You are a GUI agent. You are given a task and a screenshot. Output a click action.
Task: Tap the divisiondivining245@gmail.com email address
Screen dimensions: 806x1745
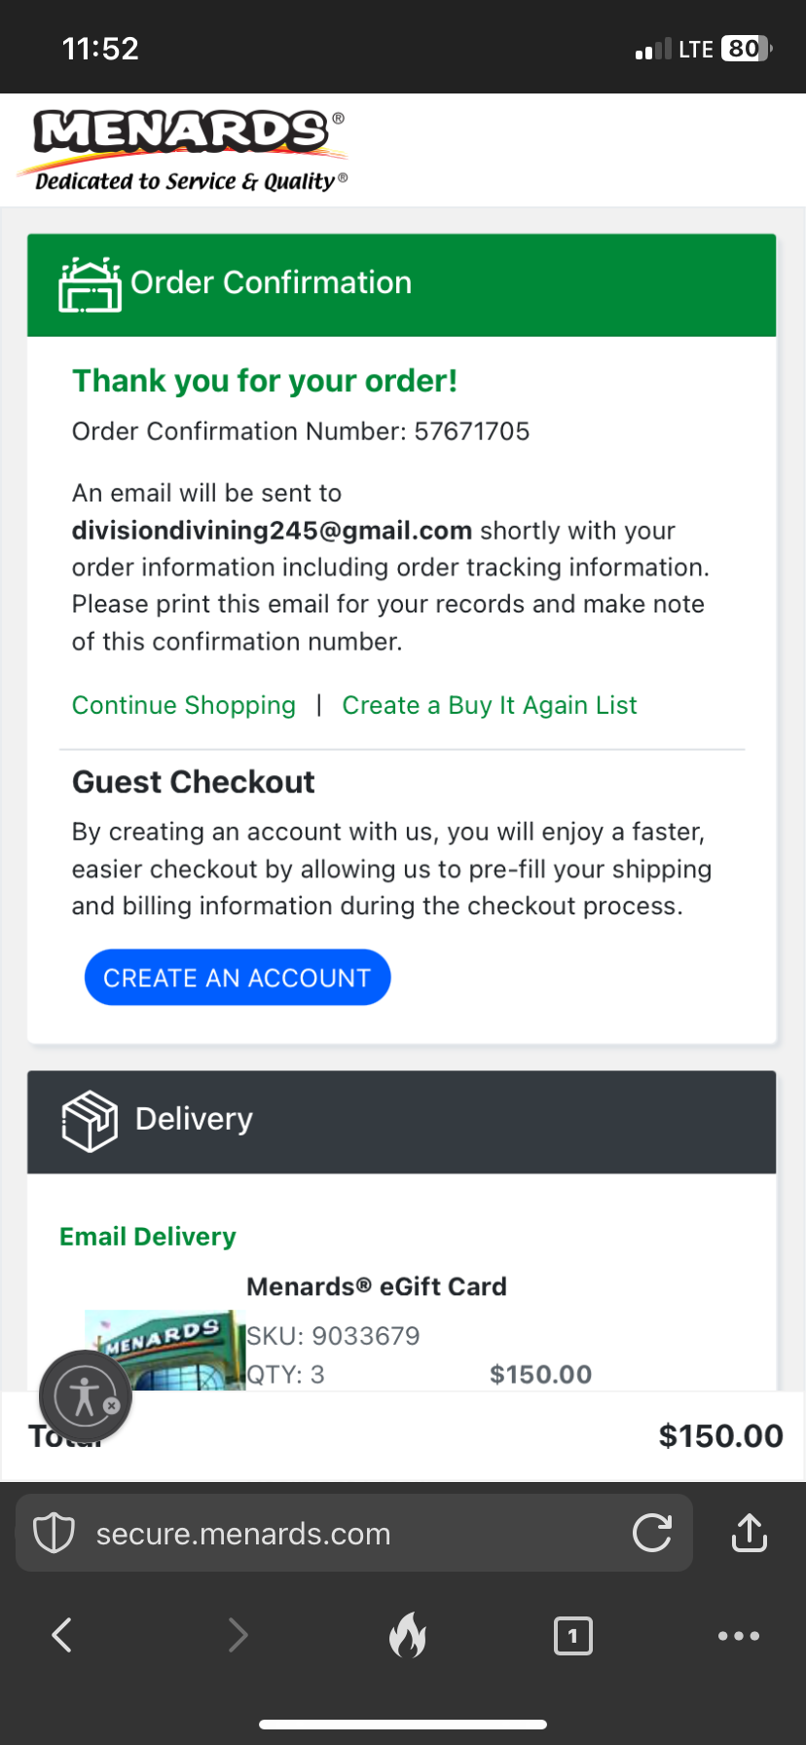pyautogui.click(x=272, y=531)
